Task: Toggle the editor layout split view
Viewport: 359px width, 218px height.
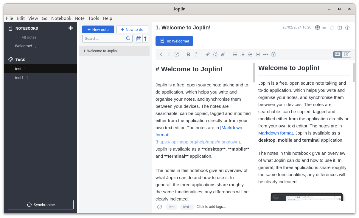Action: coord(340,28)
